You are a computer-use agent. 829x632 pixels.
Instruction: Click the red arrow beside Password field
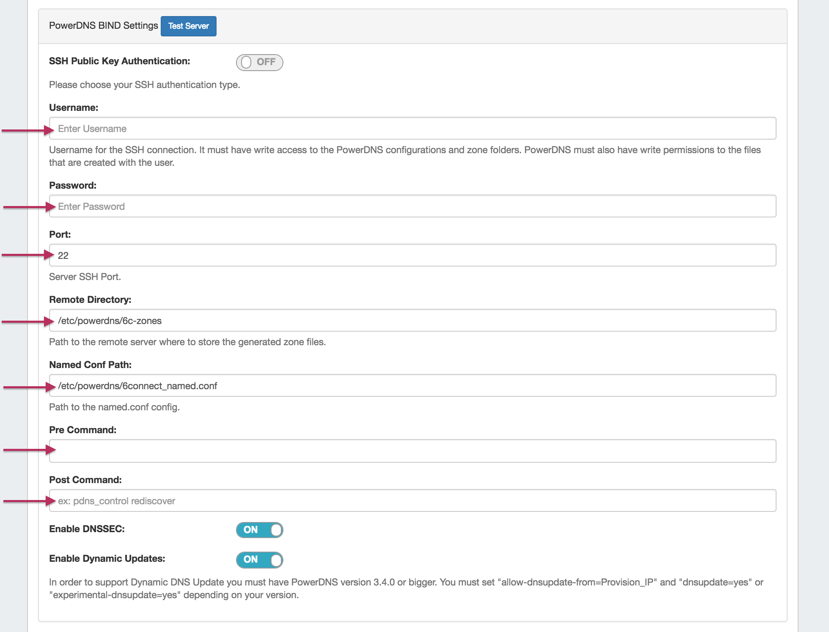pos(30,207)
